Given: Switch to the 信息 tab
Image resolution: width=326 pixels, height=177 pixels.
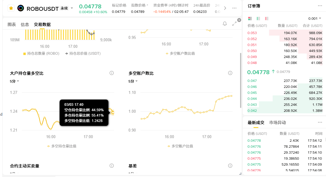Looking at the screenshot, I should (x=25, y=25).
